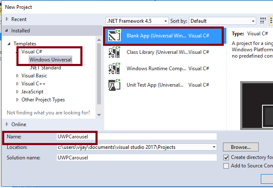Click the project Name text field
This screenshot has height=188, width=273.
pyautogui.click(x=136, y=137)
